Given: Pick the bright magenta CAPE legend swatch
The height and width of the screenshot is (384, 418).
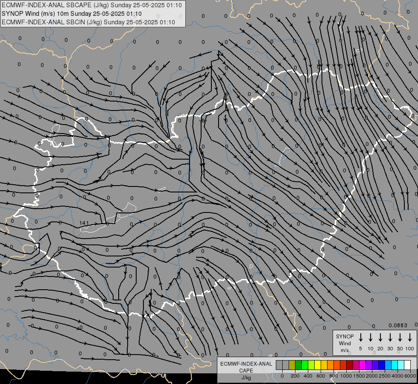Looking at the screenshot, I should tap(362, 365).
